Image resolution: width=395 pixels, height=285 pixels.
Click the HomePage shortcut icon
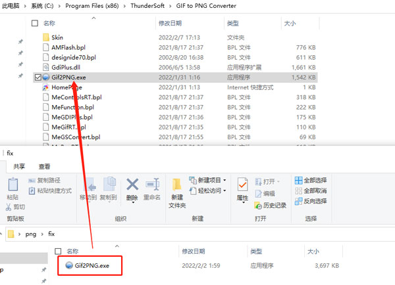46,87
